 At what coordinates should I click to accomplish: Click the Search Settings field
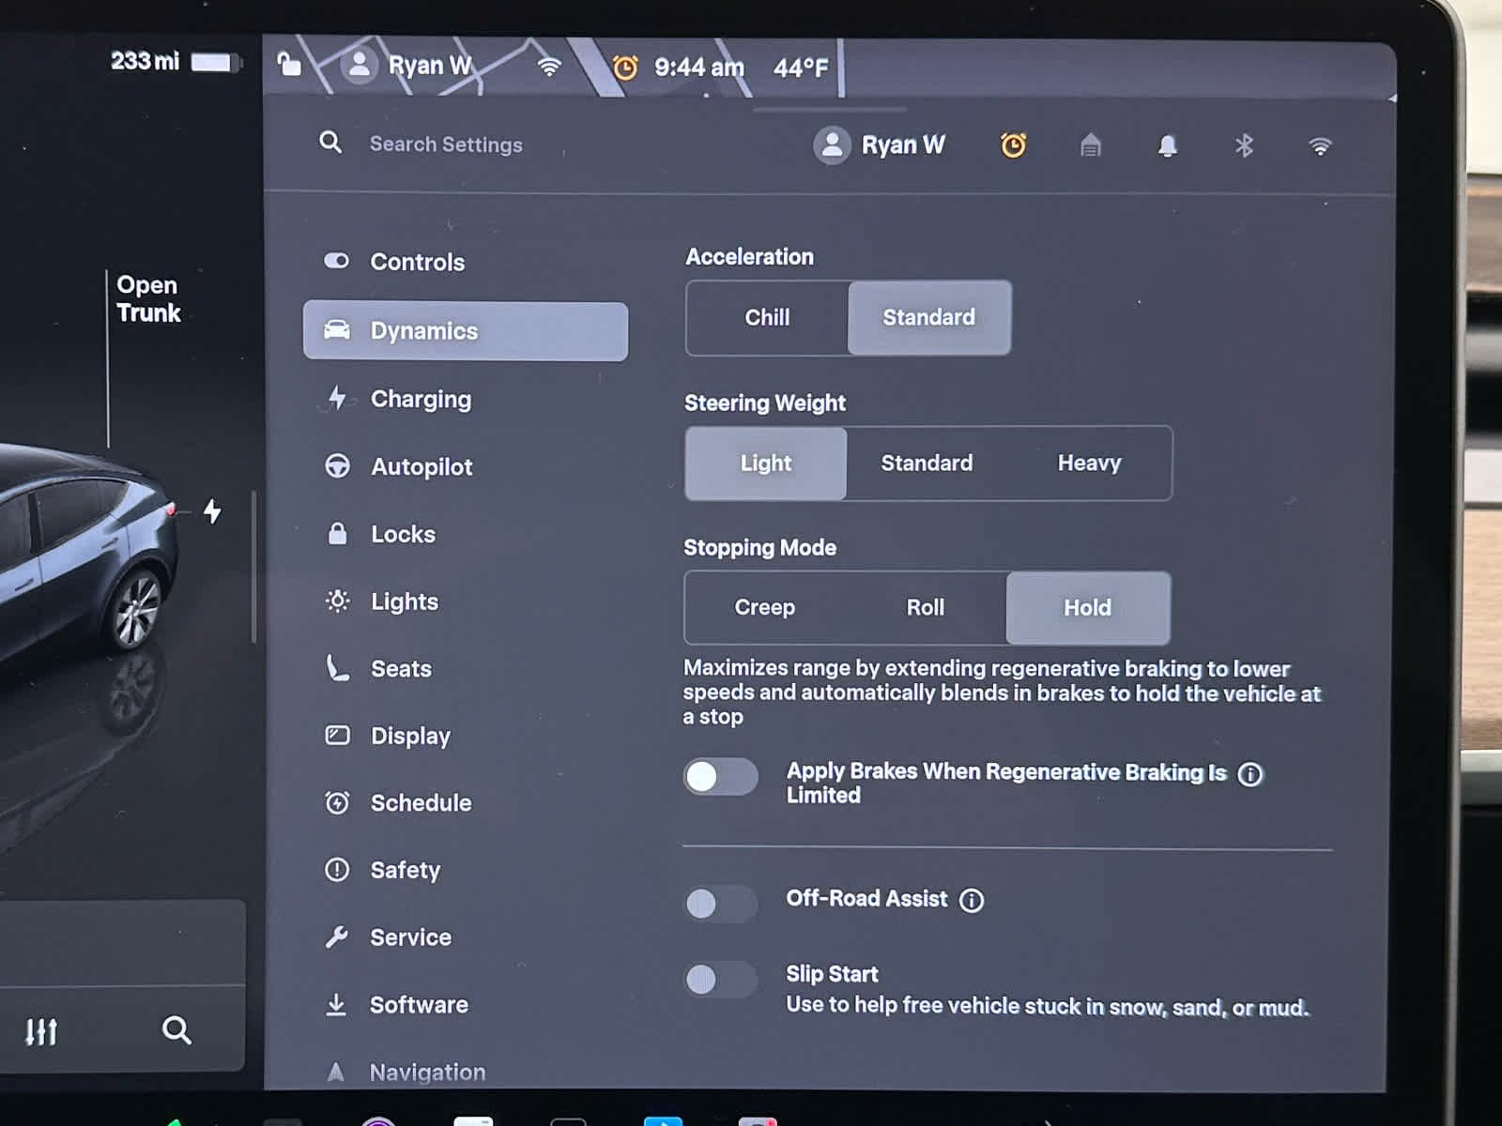446,145
